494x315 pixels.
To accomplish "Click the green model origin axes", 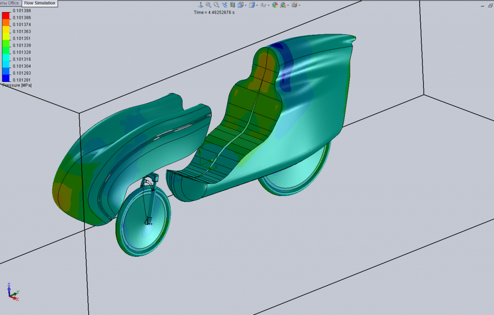I will click(x=207, y=159).
